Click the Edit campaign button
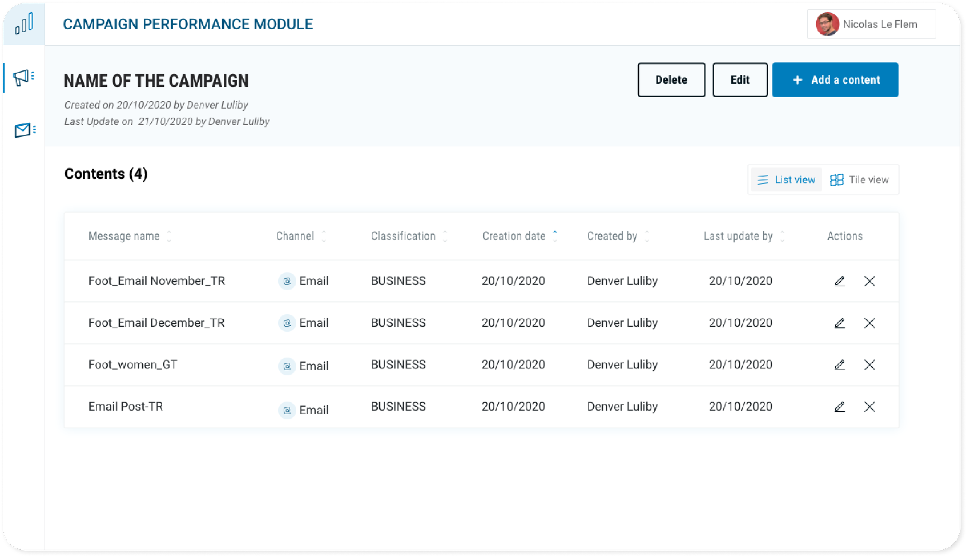 click(740, 80)
